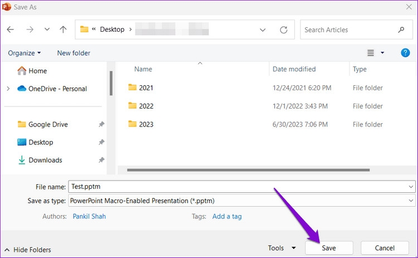Image resolution: width=418 pixels, height=258 pixels.
Task: Close the Save As dialog
Action: click(x=409, y=7)
